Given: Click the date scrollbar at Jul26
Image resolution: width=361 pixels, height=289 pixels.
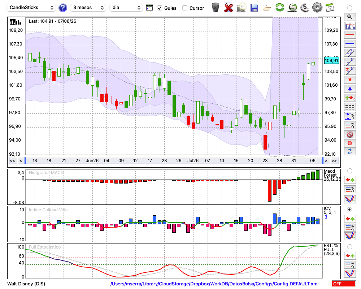Looking at the screenshot, I should [x=193, y=161].
